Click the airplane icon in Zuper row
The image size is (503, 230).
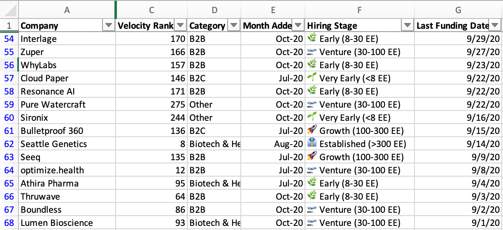(312, 52)
